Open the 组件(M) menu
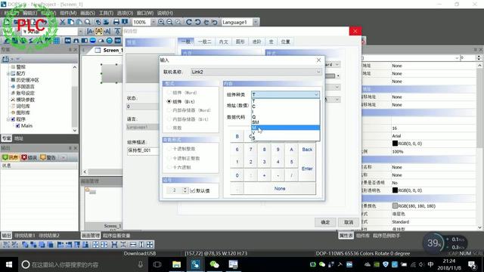The image size is (484, 272). 68,13
